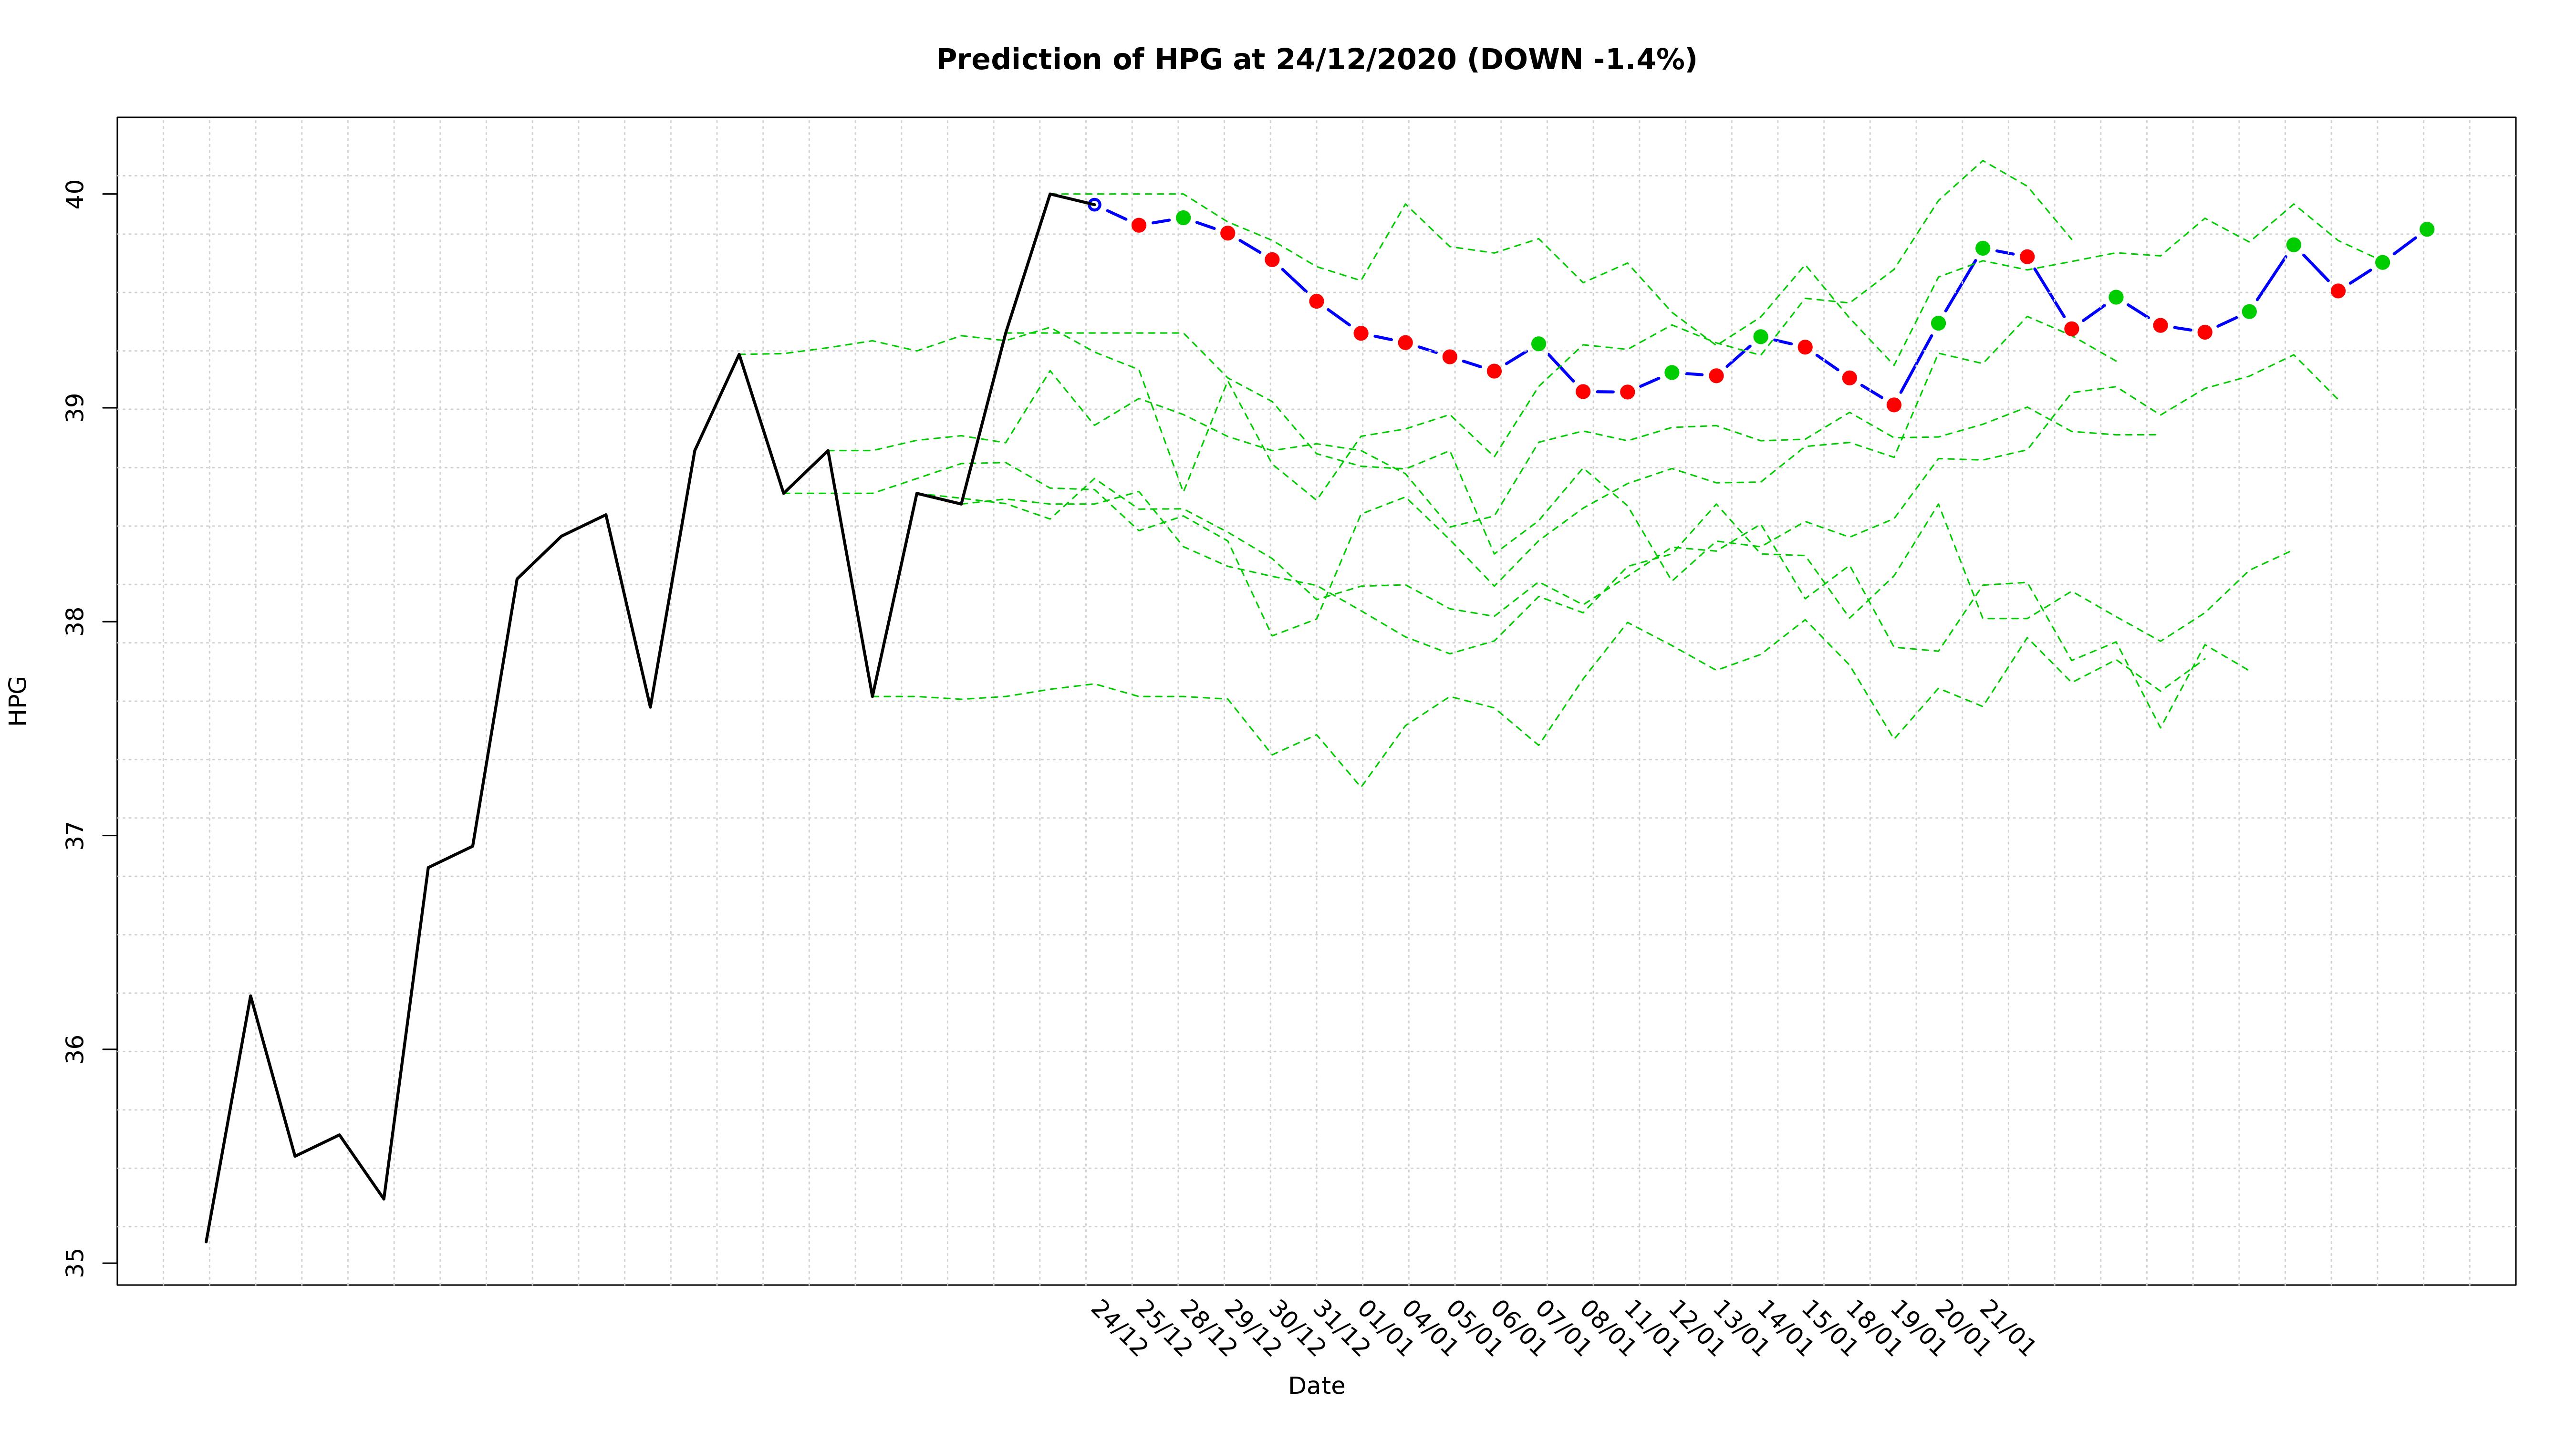Click the '35' y-axis tick label
2576x1431 pixels.
pos(76,1263)
